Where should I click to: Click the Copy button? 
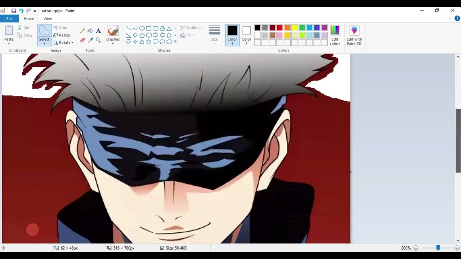(25, 35)
